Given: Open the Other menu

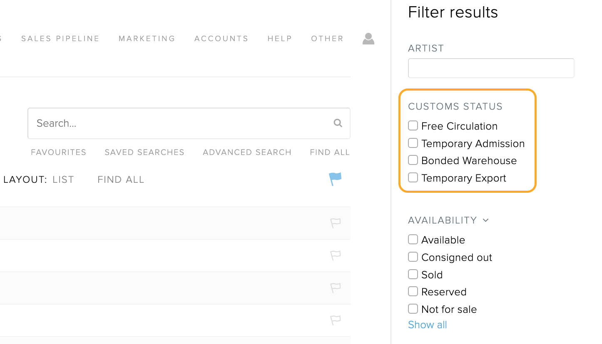Looking at the screenshot, I should [x=327, y=39].
